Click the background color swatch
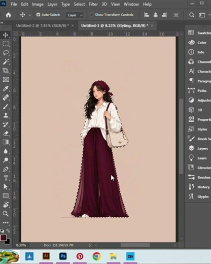Screen dimensions: 211x264 (8, 242)
